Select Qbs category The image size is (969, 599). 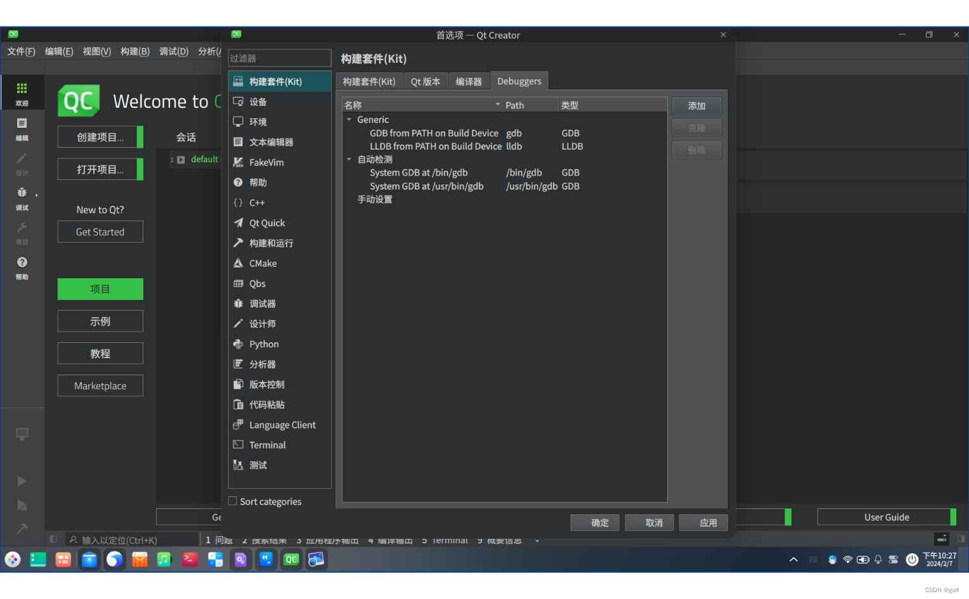[280, 284]
